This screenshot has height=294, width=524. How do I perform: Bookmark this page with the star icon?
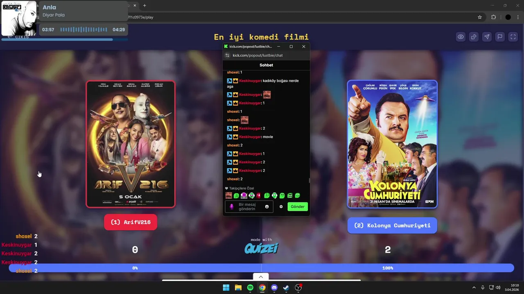pyautogui.click(x=480, y=17)
